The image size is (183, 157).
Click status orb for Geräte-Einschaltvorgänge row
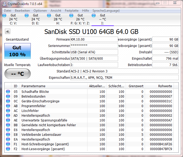(x=8, y=101)
